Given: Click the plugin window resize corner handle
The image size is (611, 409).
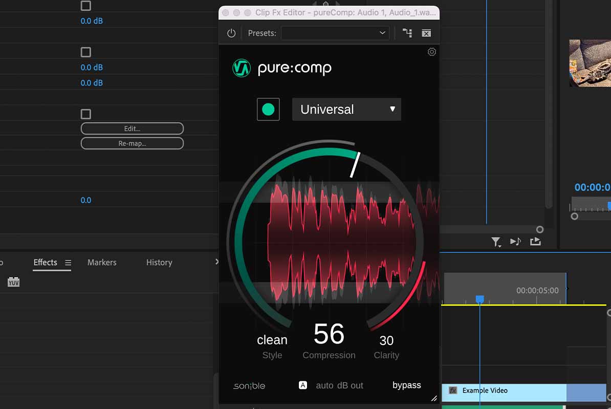Looking at the screenshot, I should tap(434, 398).
